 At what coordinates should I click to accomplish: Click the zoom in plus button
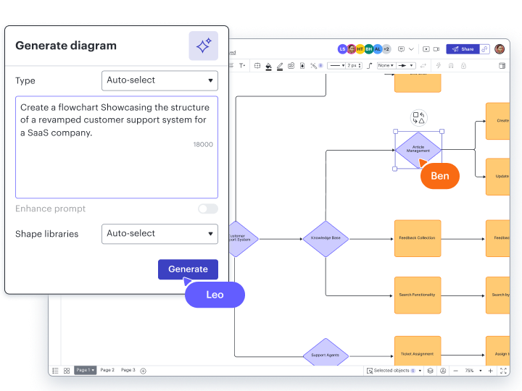point(490,371)
